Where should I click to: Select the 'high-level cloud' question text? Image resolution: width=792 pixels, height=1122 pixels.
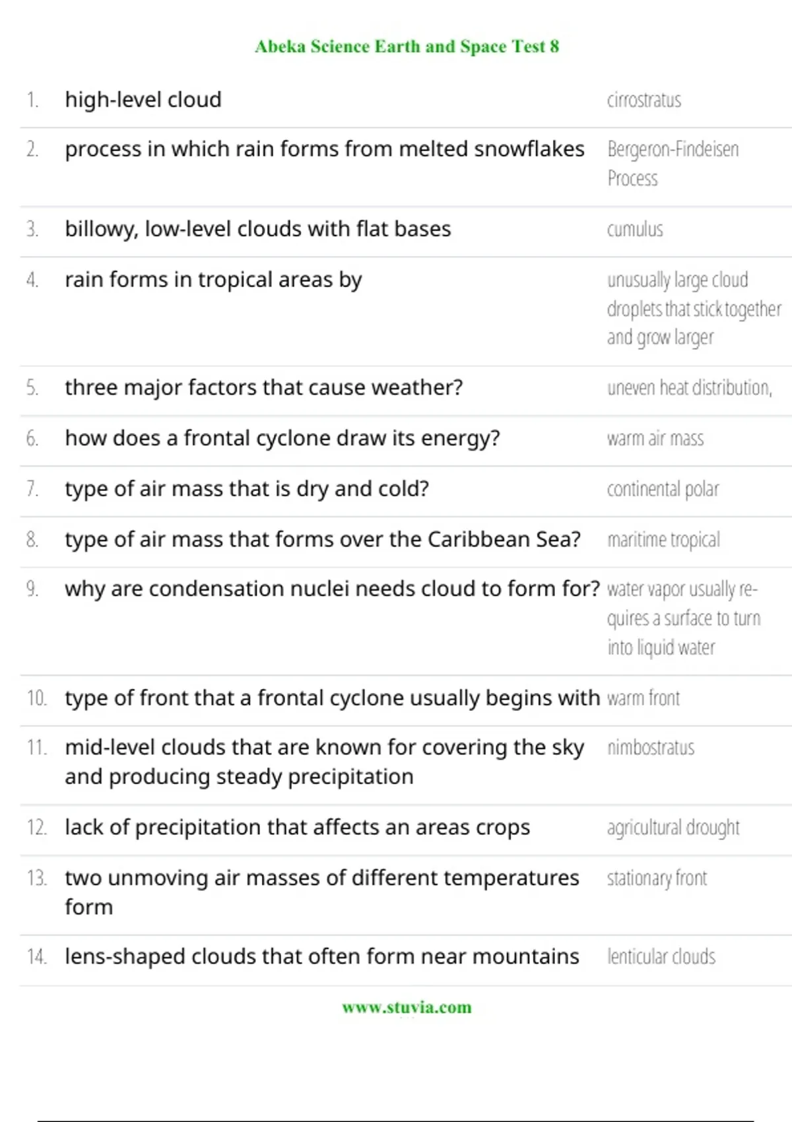click(143, 100)
